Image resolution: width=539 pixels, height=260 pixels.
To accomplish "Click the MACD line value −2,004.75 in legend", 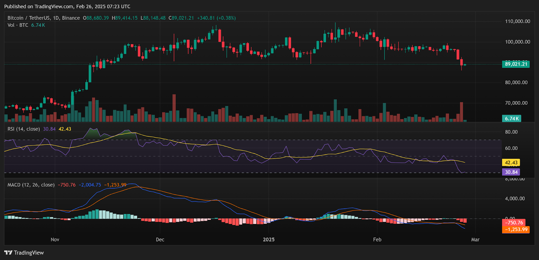I will pos(90,185).
